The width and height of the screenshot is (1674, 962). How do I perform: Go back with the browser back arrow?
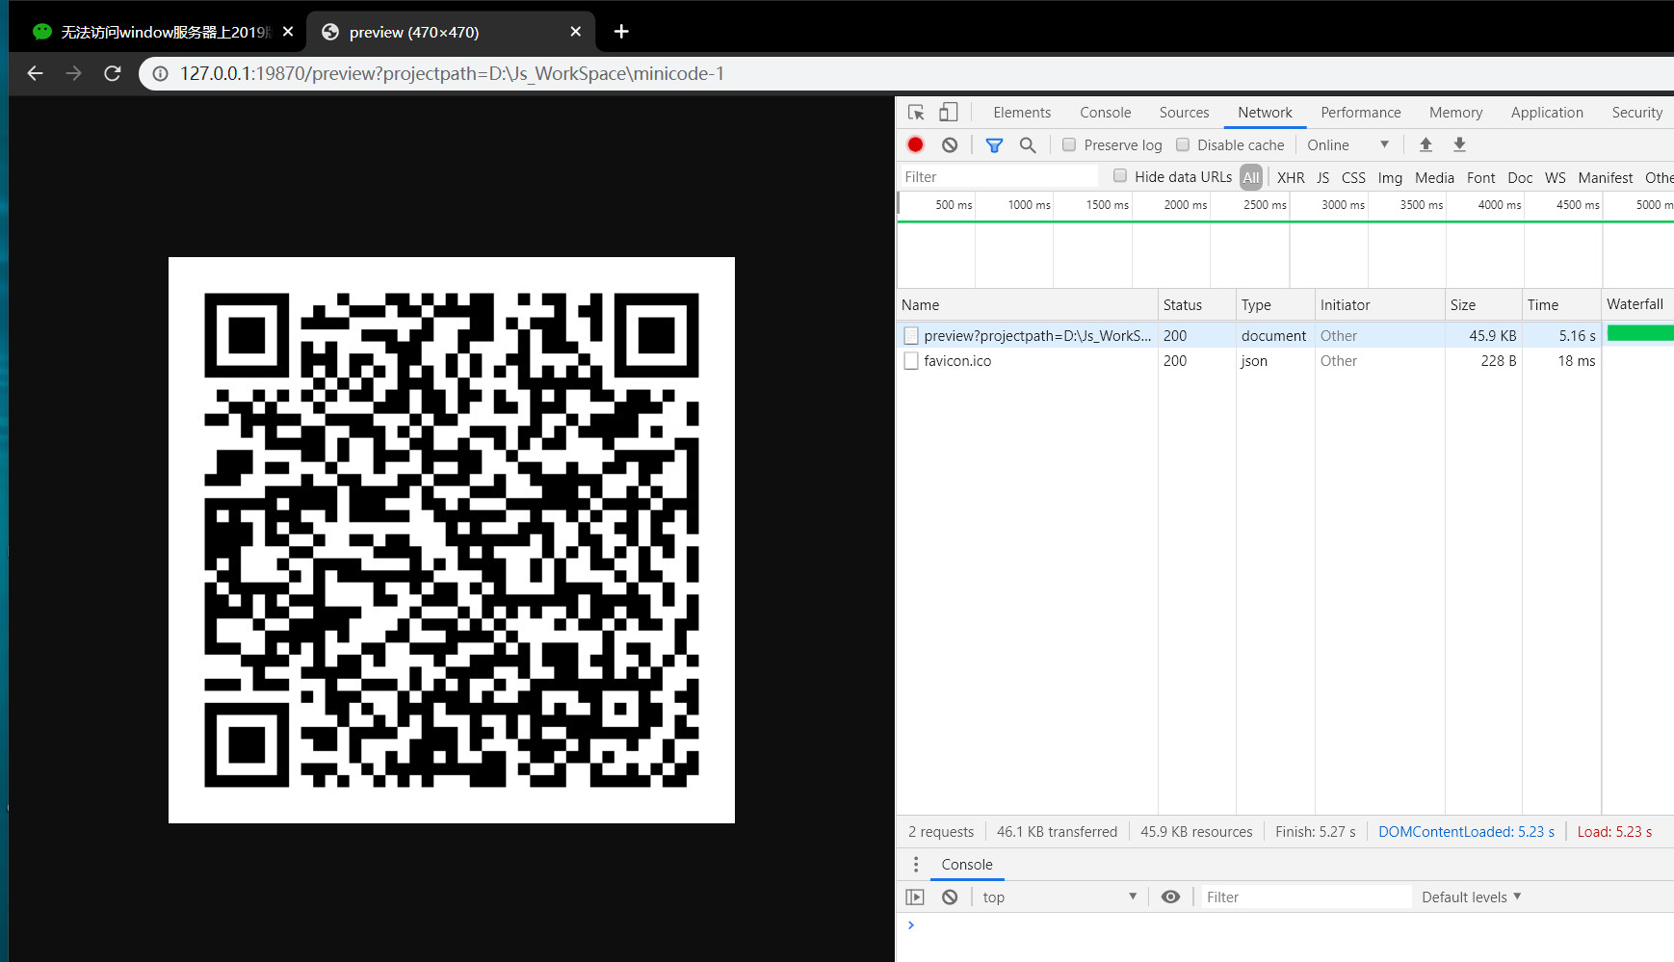click(x=36, y=73)
